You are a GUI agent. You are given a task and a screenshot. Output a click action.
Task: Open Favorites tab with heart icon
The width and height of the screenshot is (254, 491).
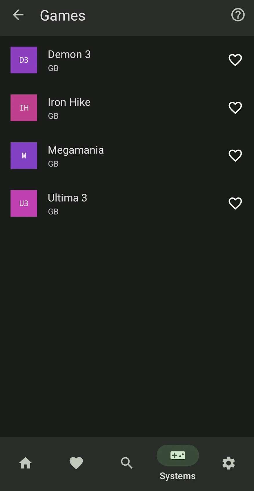click(x=76, y=463)
